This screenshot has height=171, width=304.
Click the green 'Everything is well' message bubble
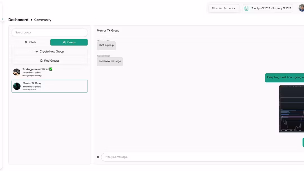(284, 78)
